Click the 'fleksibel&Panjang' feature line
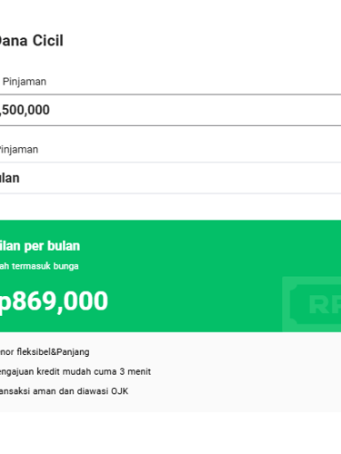The width and height of the screenshot is (341, 454). tap(45, 352)
